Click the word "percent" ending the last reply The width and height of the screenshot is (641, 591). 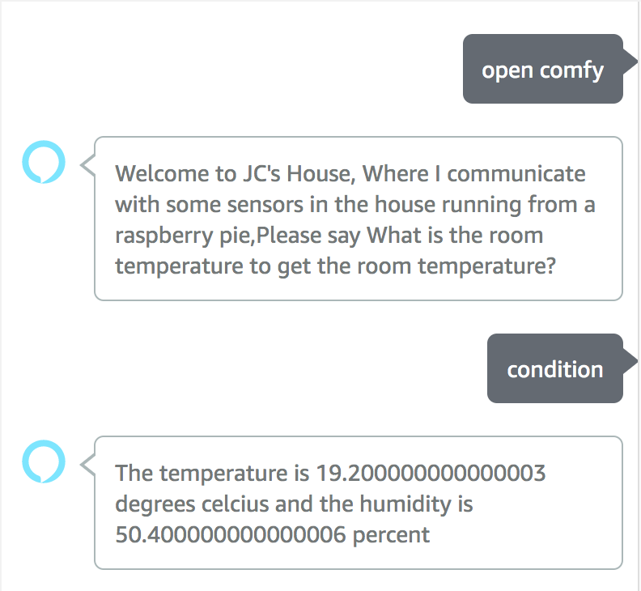click(x=391, y=535)
